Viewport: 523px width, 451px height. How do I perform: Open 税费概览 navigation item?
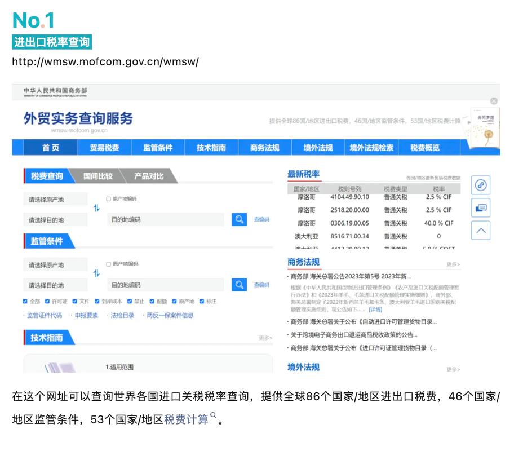[425, 148]
